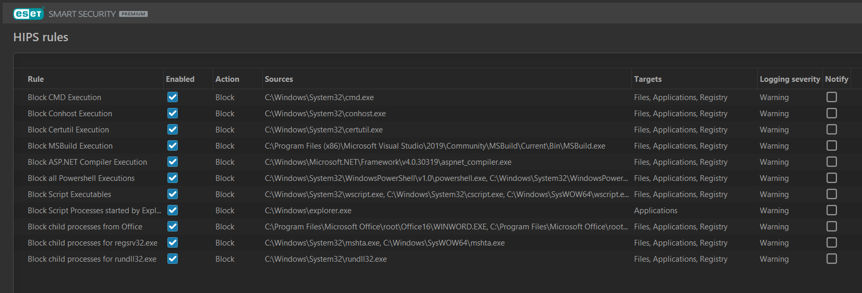Image resolution: width=862 pixels, height=293 pixels.
Task: Click the aspnet_compiler.exe source path
Action: click(387, 162)
